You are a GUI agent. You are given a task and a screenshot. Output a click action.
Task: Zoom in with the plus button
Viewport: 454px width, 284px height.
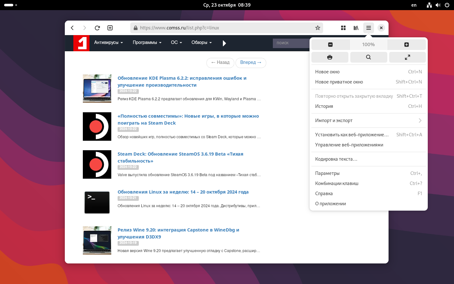407,45
